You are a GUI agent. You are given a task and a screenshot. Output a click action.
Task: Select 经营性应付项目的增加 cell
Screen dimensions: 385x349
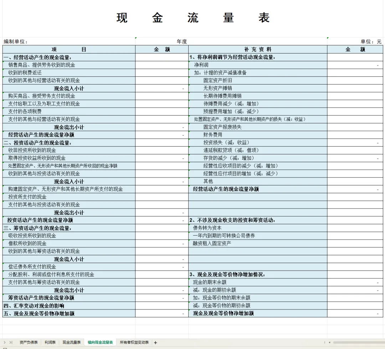tap(258, 174)
